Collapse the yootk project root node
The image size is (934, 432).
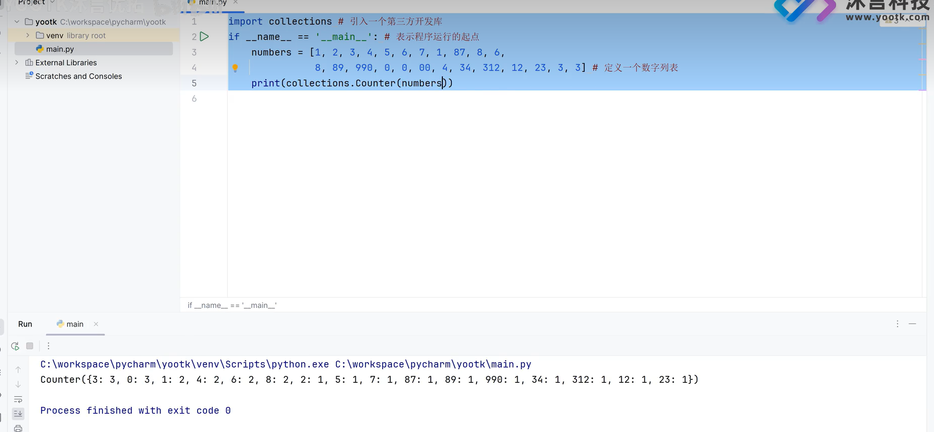coord(17,22)
